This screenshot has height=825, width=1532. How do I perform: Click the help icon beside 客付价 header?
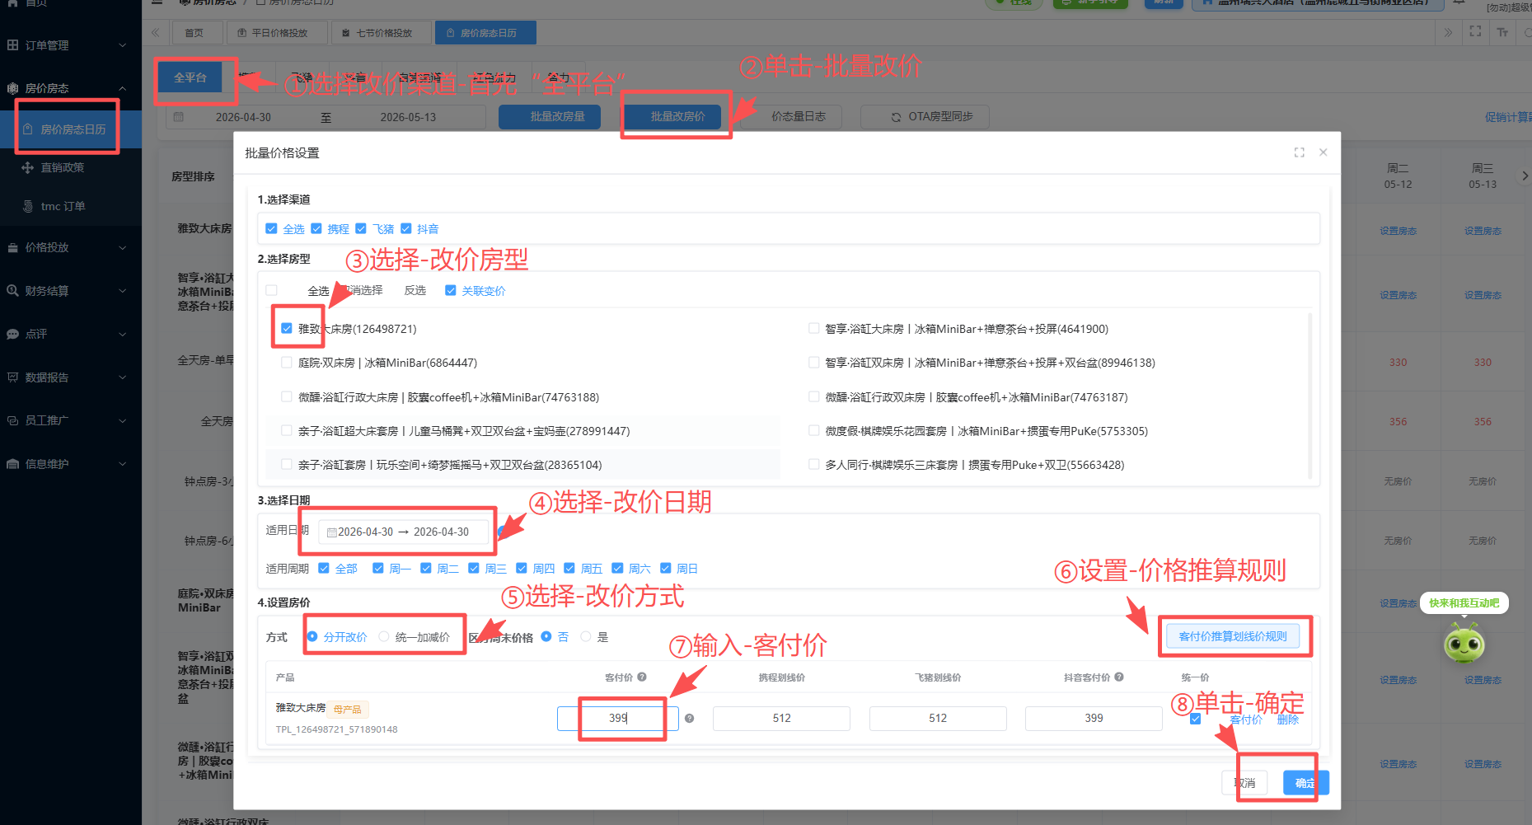pos(642,677)
